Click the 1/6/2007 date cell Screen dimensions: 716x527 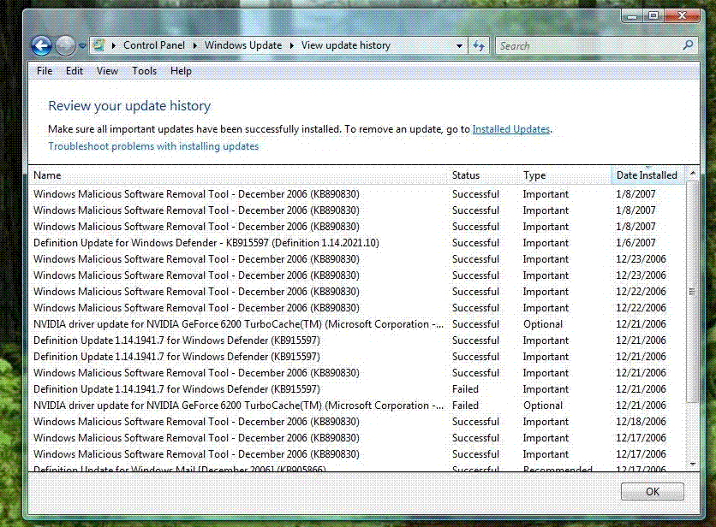[x=635, y=243]
